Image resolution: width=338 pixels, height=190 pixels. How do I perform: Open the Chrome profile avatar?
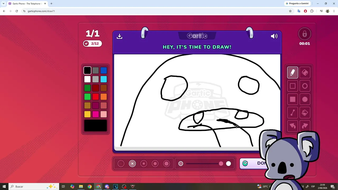tap(328, 11)
